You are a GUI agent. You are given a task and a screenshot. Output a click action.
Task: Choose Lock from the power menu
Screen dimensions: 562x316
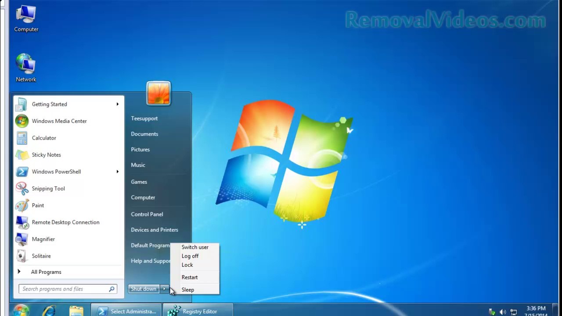[187, 265]
